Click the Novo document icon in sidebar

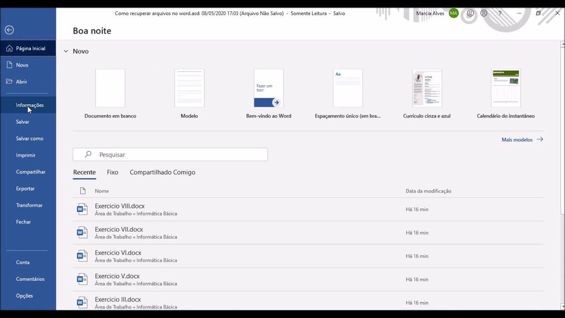point(9,65)
